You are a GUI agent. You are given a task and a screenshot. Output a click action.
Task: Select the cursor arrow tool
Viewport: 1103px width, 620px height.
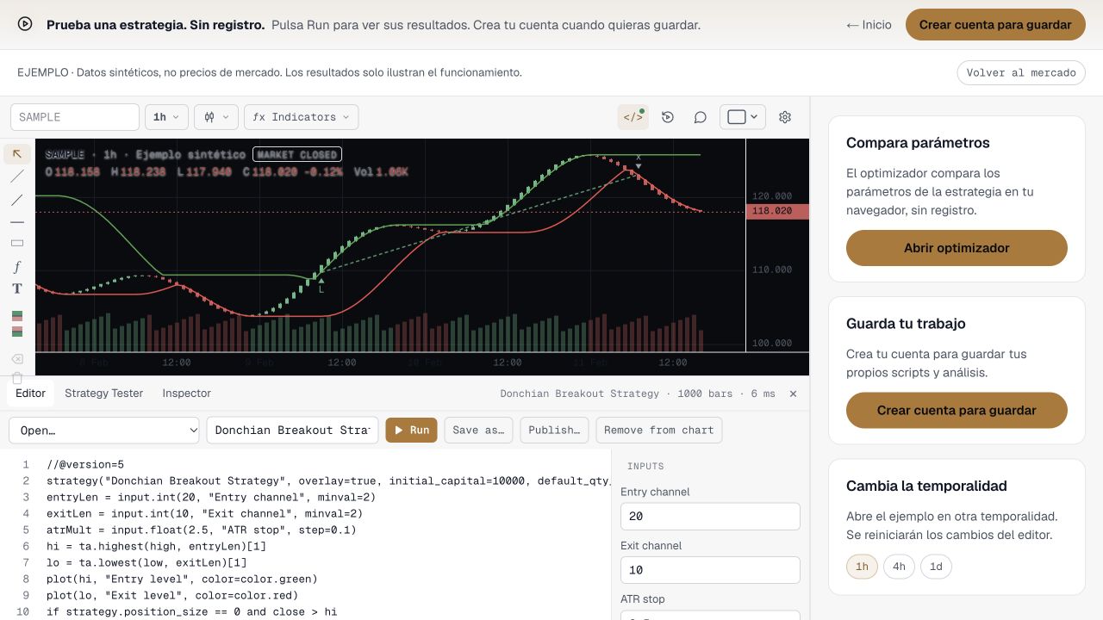coord(17,154)
